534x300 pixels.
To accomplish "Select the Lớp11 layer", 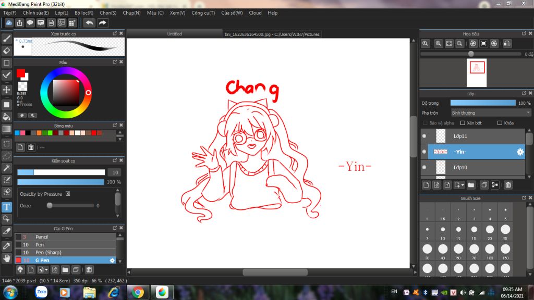I will (x=472, y=136).
